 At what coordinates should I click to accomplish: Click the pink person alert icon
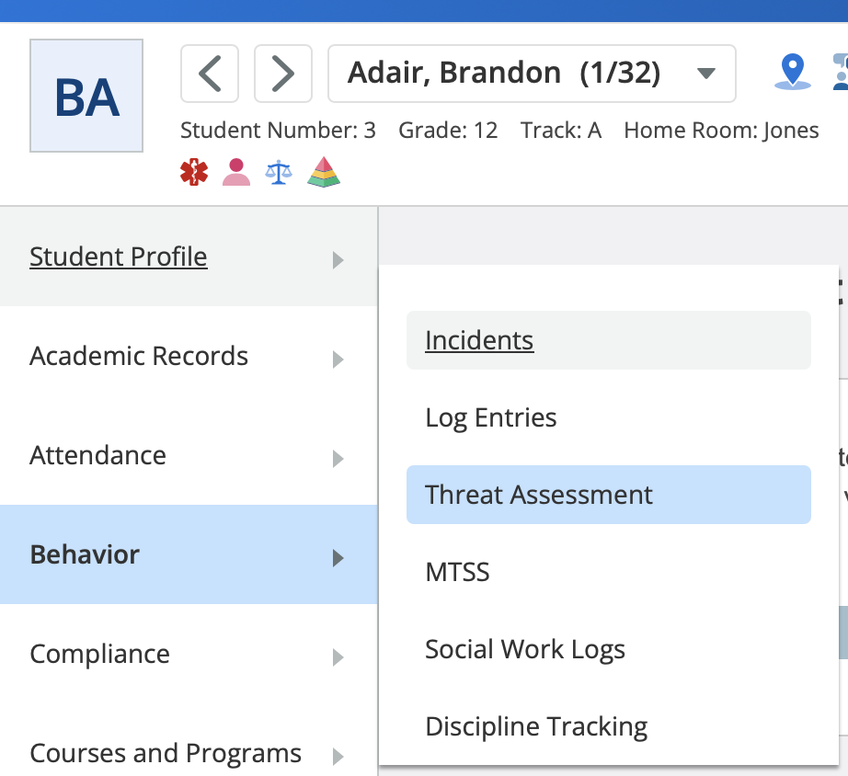click(236, 172)
